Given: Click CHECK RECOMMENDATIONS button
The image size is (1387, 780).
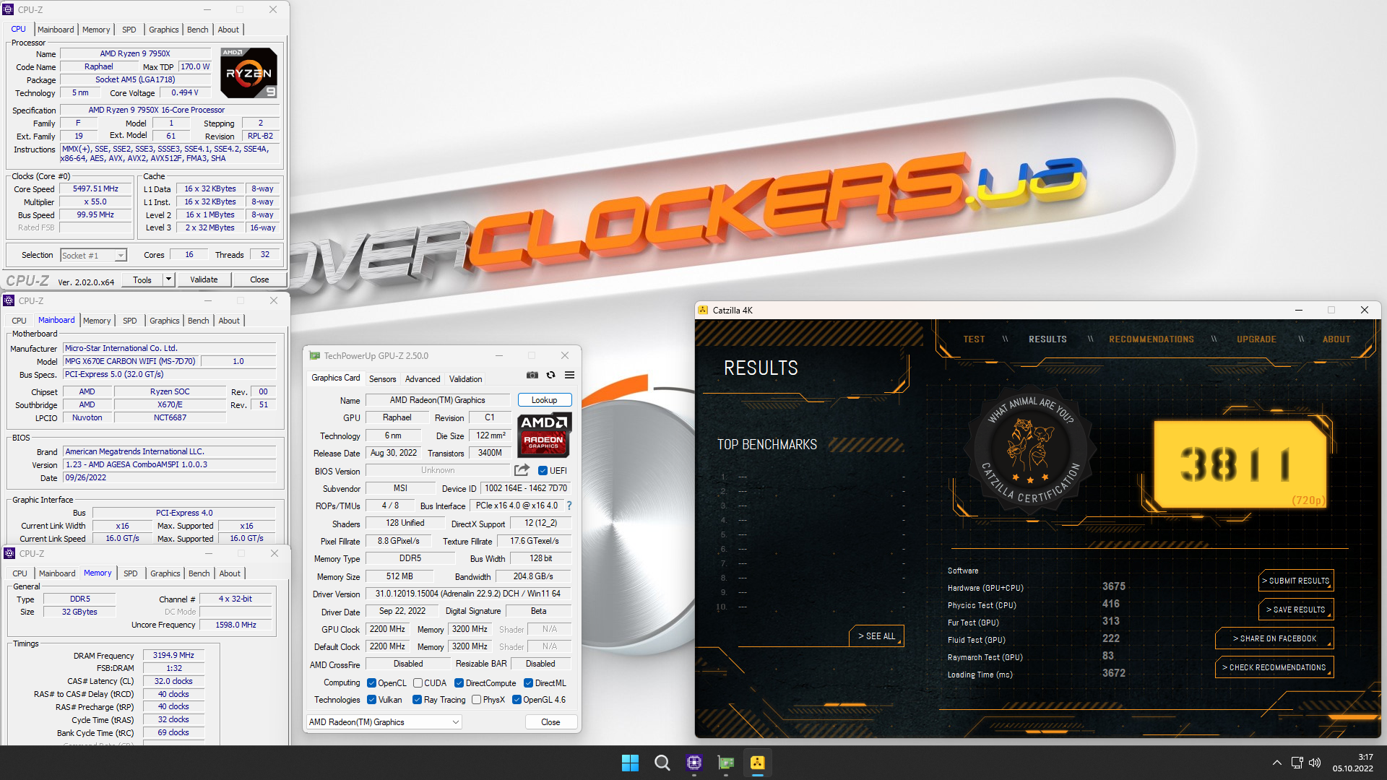Looking at the screenshot, I should 1274,667.
